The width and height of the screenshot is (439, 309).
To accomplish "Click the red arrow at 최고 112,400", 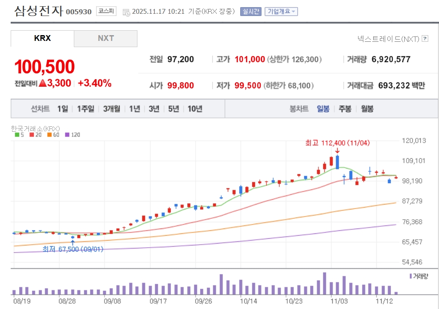I will (x=337, y=150).
